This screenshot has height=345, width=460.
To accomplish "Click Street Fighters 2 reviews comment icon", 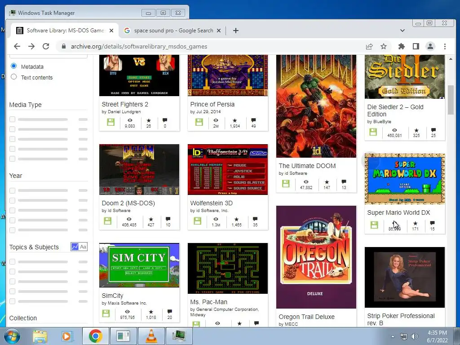I will point(165,120).
